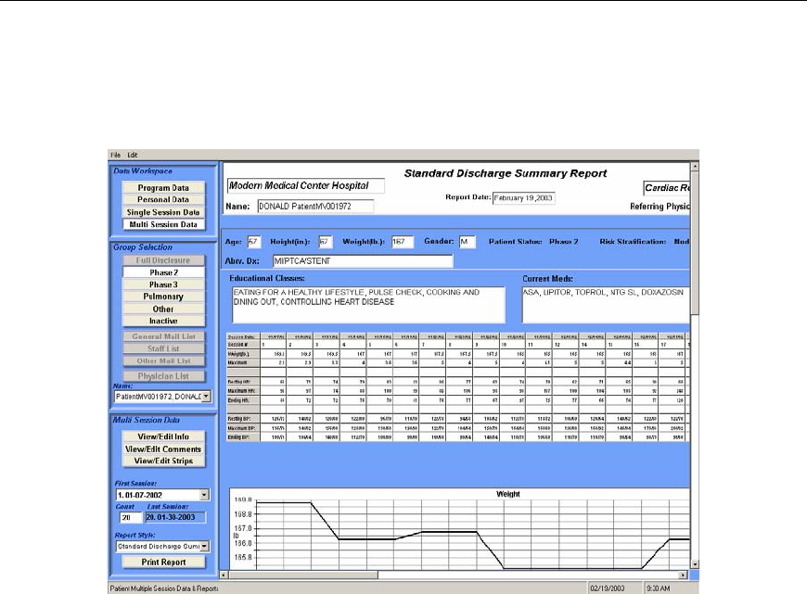Click the status bar date 02/19/2003

(608, 588)
